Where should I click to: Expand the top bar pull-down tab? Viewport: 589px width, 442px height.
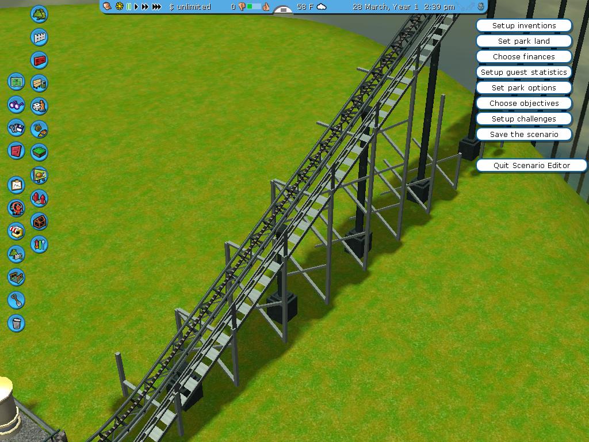(284, 9)
